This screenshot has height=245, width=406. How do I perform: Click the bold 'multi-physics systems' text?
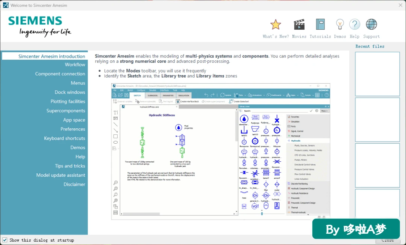point(209,56)
